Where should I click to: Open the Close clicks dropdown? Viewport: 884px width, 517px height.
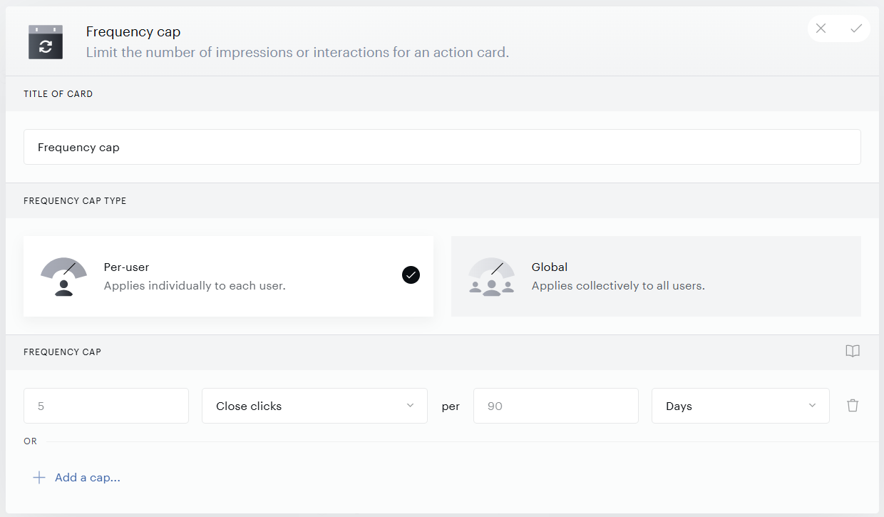[314, 406]
